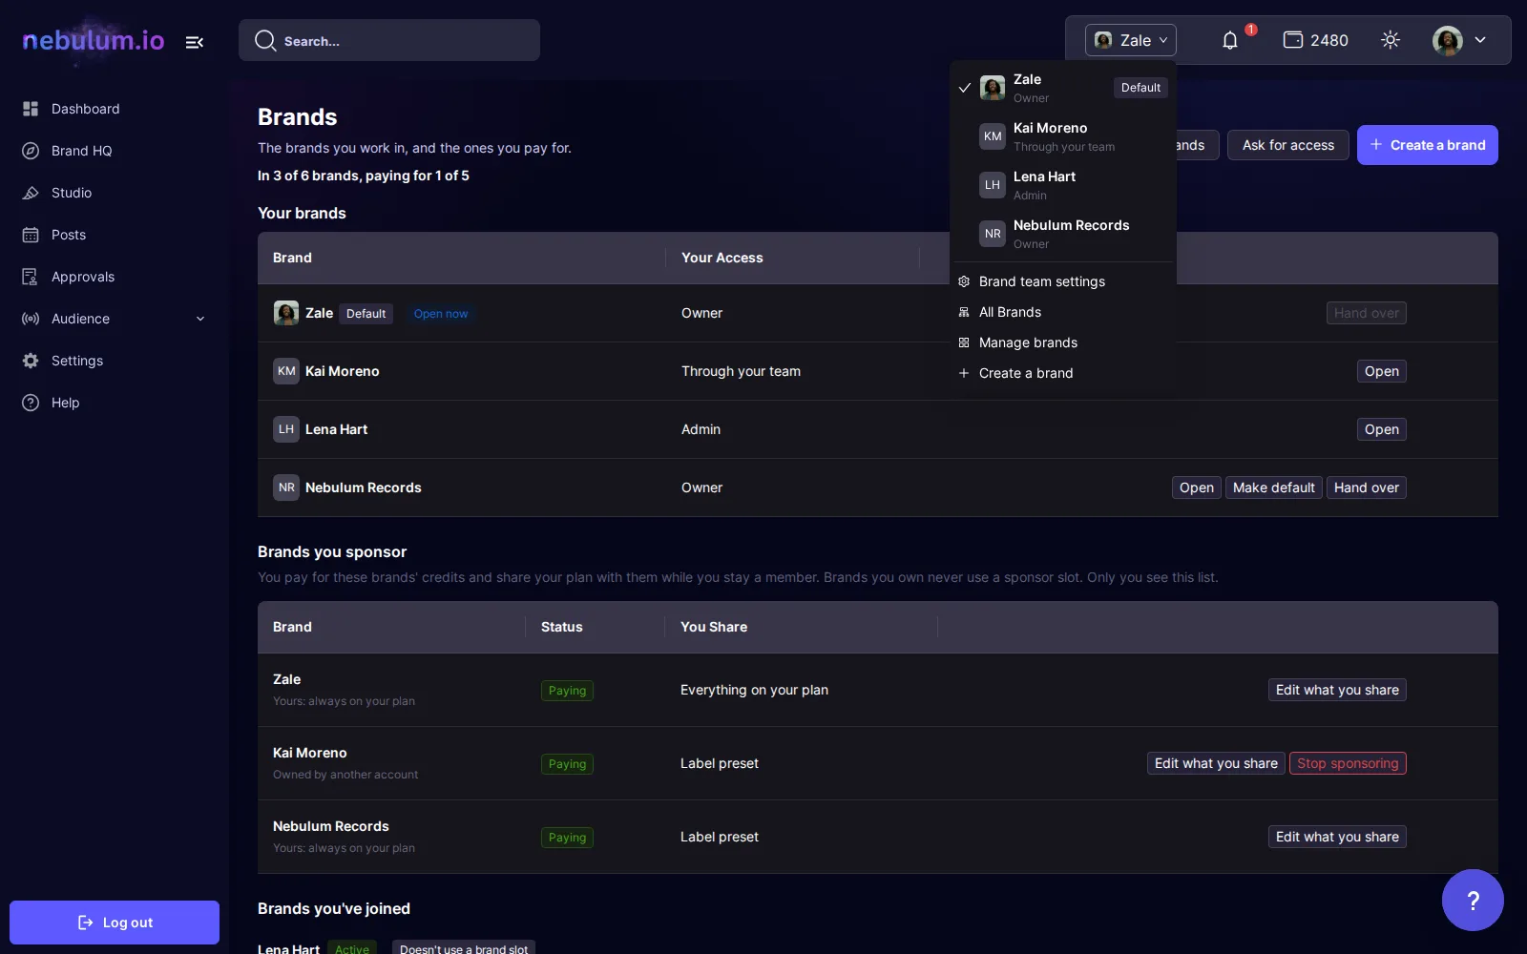The height and width of the screenshot is (954, 1527).
Task: Click the Paying status badge for Kai Moreno
Action: [x=567, y=764]
